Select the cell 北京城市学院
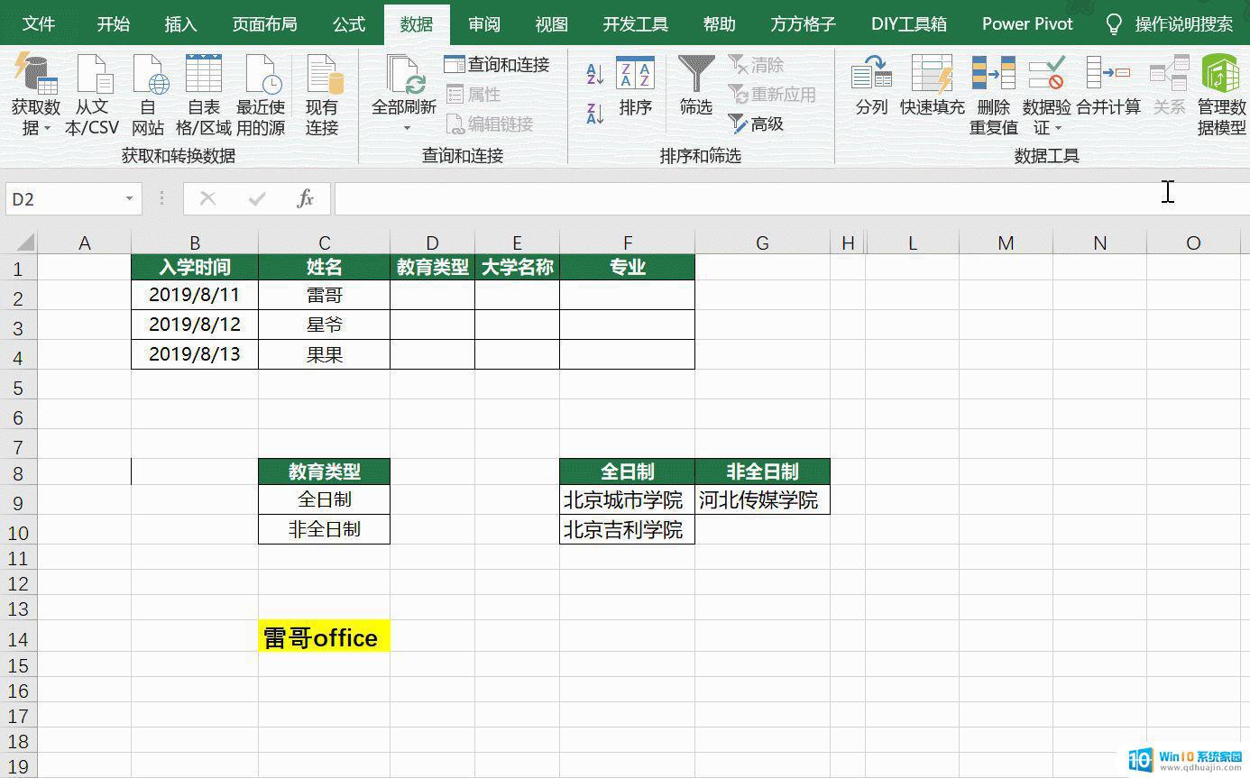The image size is (1250, 778). point(628,499)
